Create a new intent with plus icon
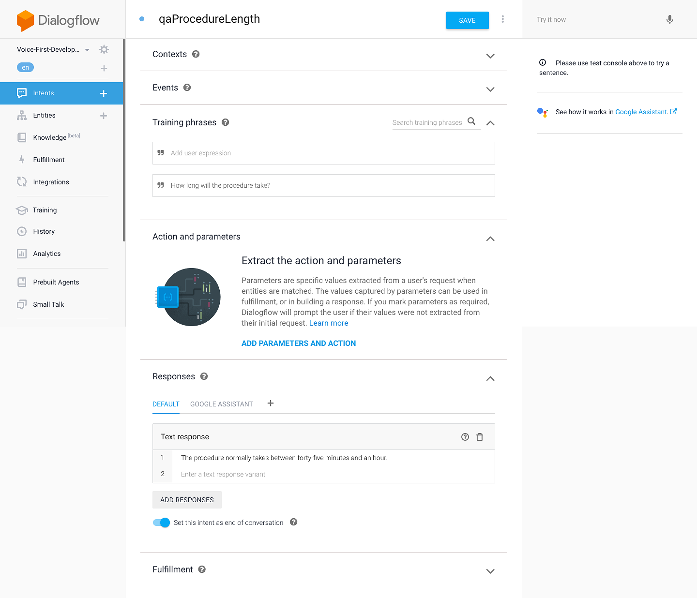This screenshot has height=598, width=697. pos(104,93)
